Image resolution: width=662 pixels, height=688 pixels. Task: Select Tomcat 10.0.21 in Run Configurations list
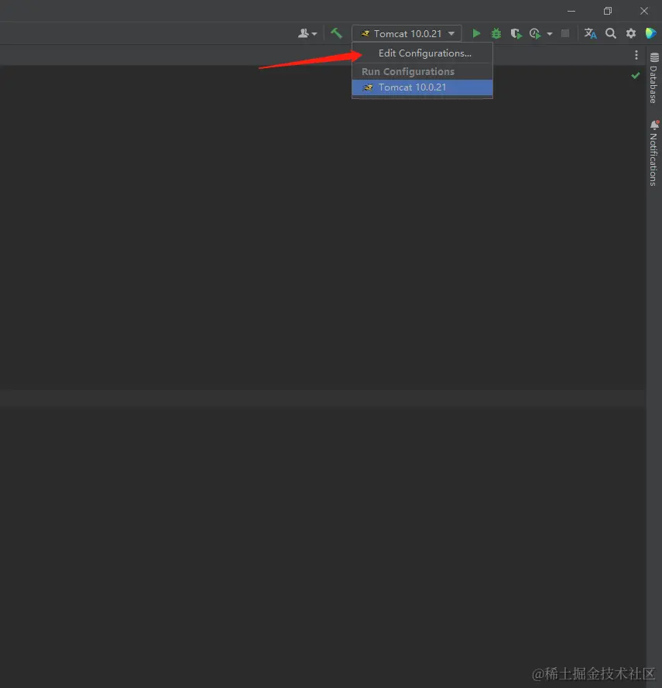(422, 87)
